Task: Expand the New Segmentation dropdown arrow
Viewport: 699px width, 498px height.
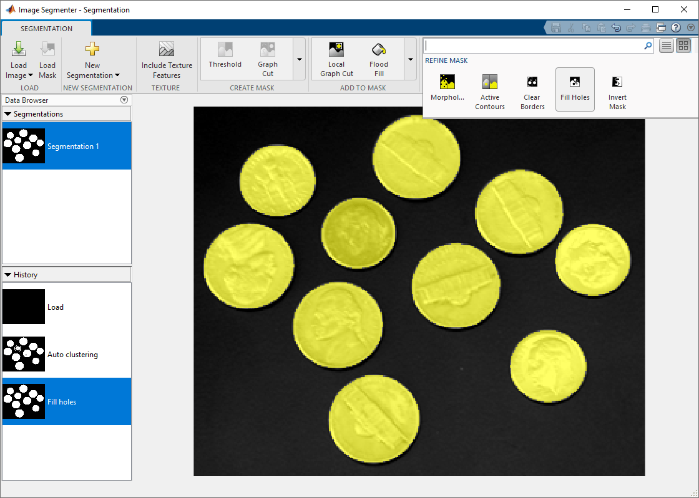Action: 117,75
